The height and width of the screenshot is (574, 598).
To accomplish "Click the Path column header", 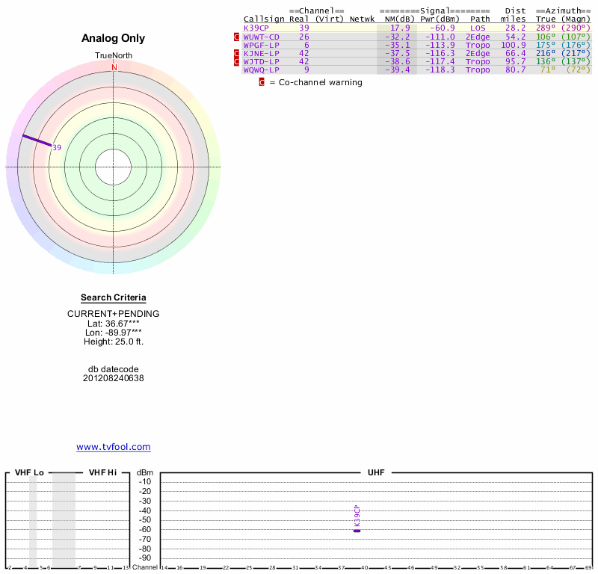I will [x=480, y=19].
